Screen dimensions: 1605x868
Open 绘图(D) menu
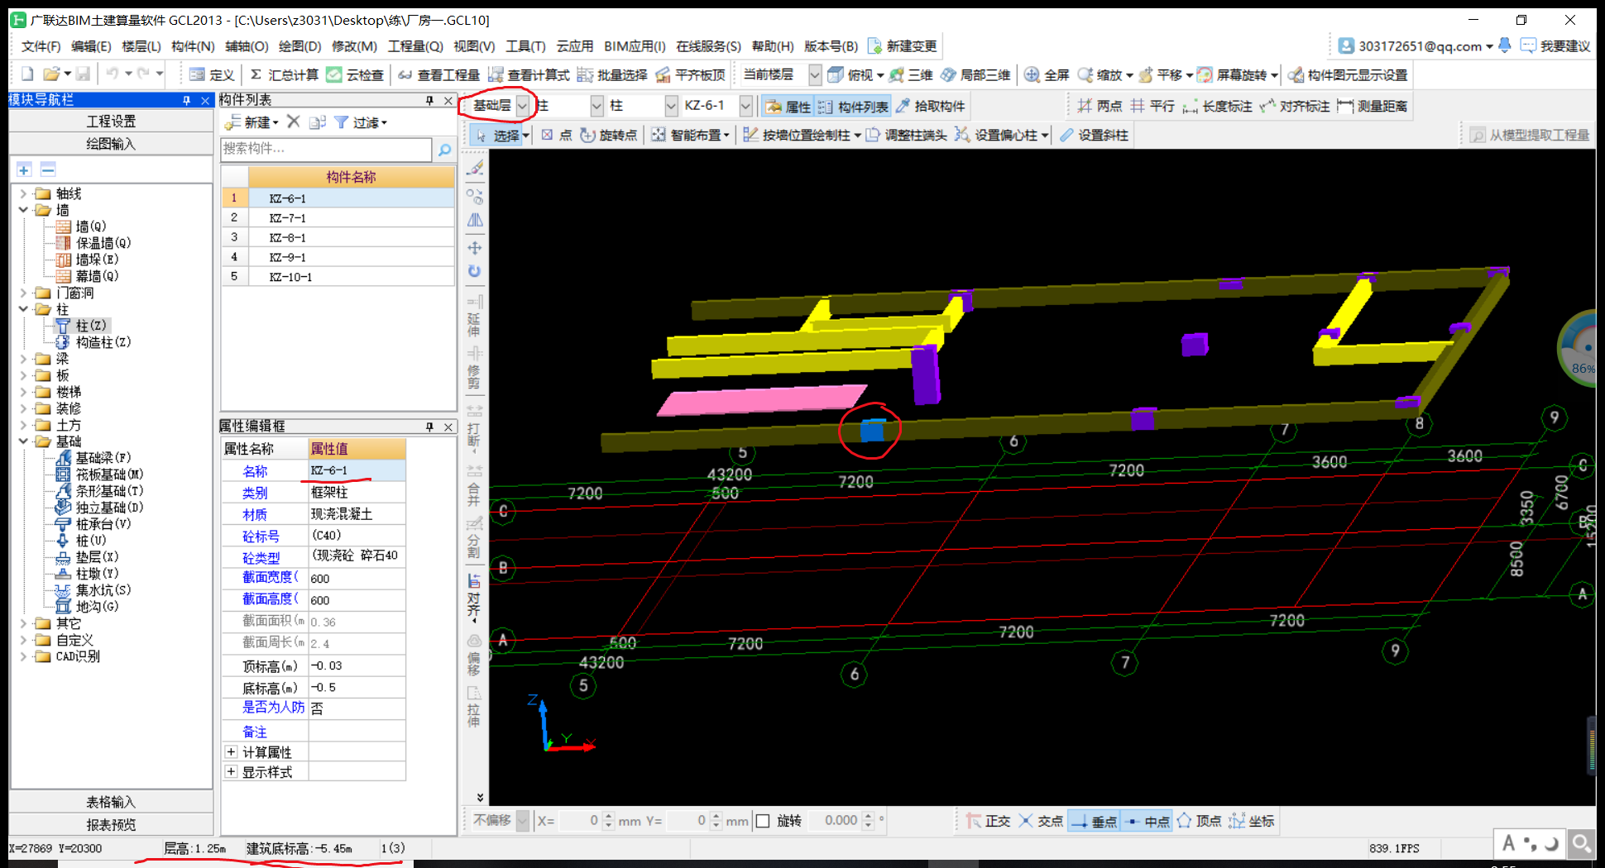[x=299, y=46]
